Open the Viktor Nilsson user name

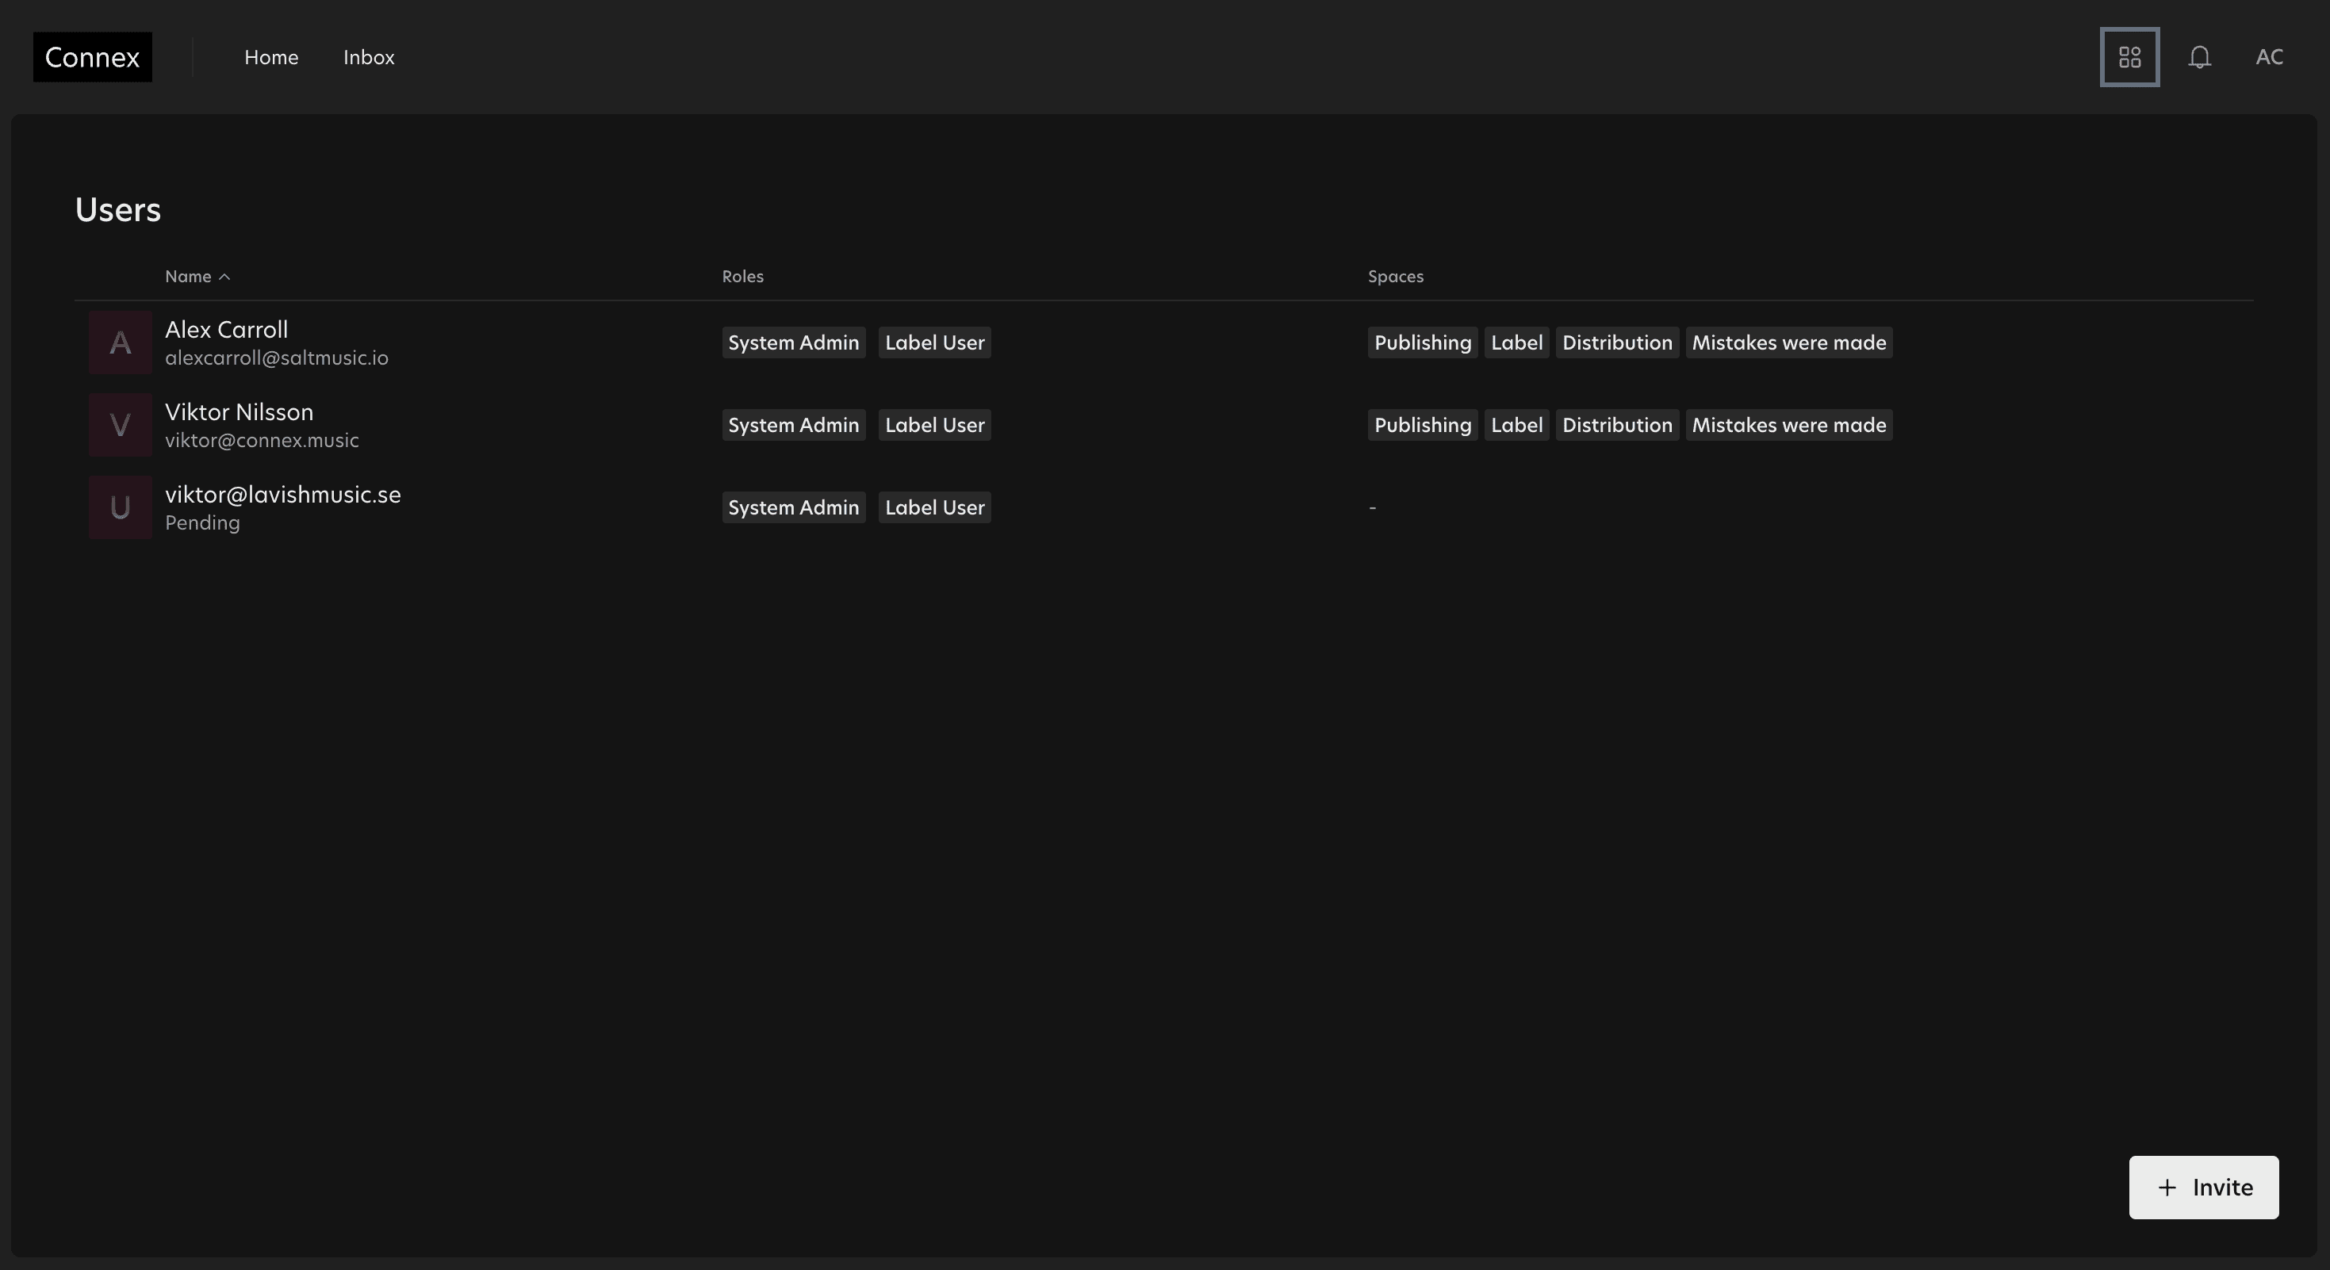pos(239,412)
